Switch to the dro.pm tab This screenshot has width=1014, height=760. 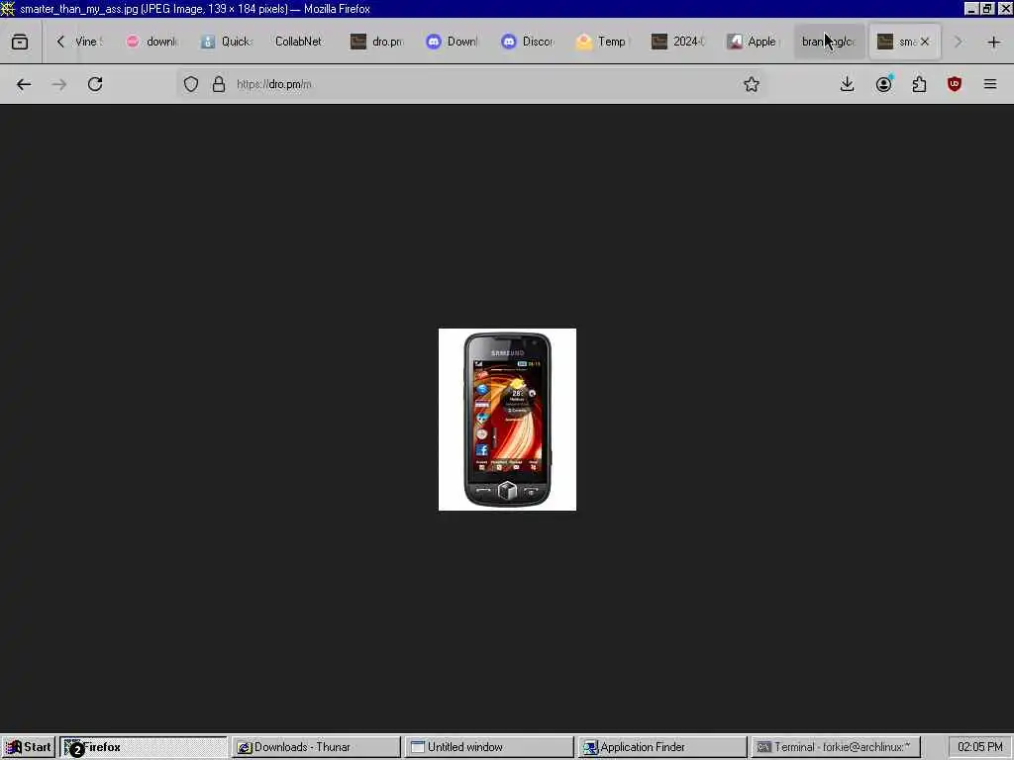[x=377, y=42]
